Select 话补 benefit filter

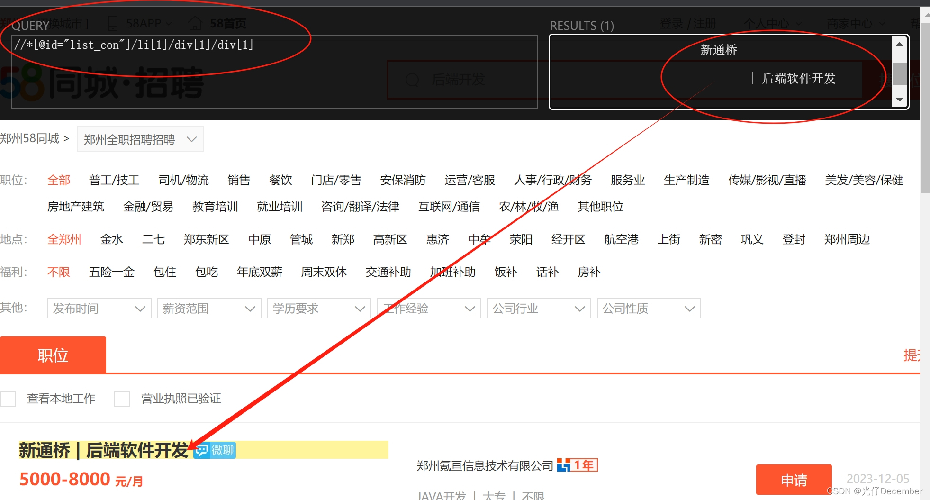pyautogui.click(x=548, y=272)
